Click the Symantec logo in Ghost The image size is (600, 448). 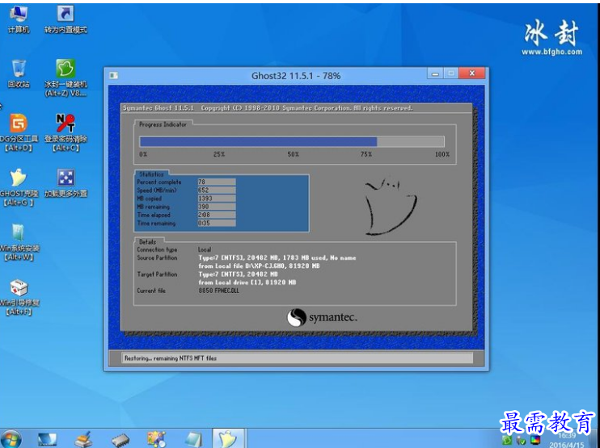click(322, 317)
